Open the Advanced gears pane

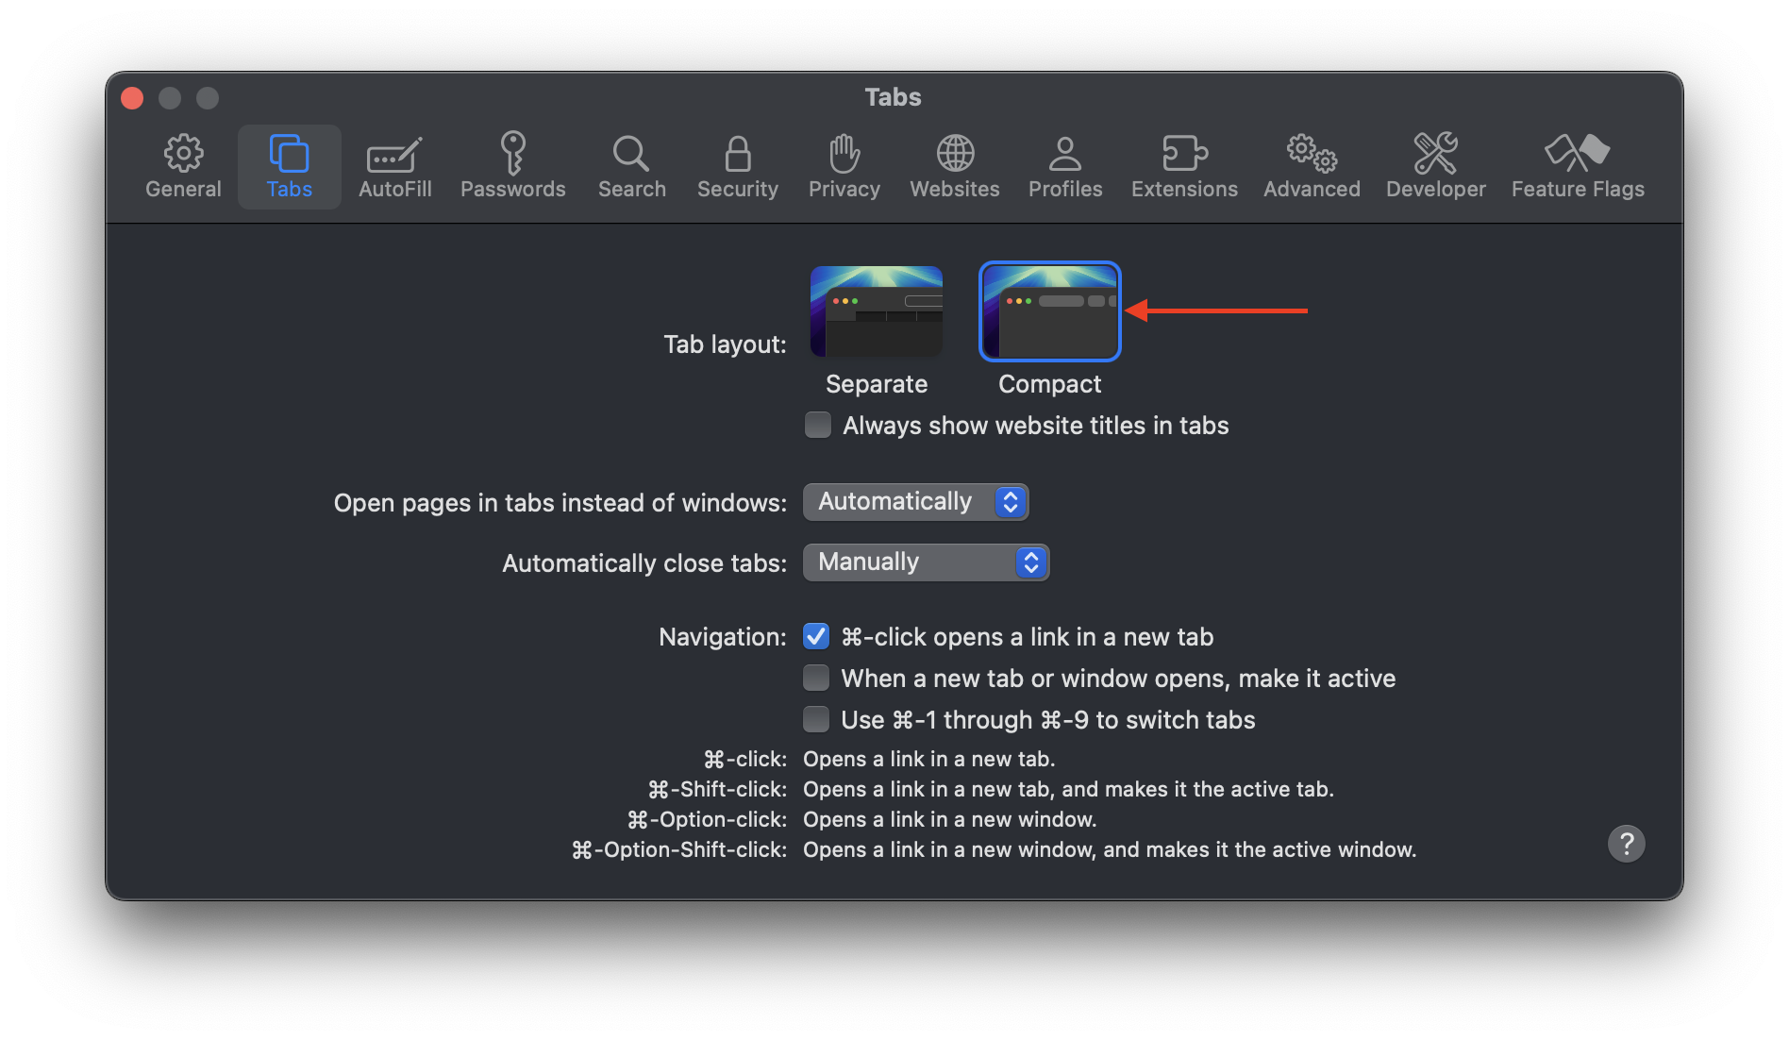[x=1312, y=166]
